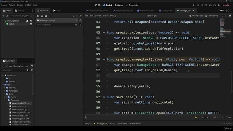
Task: Open the AssetLib workspace
Action: 132,5
